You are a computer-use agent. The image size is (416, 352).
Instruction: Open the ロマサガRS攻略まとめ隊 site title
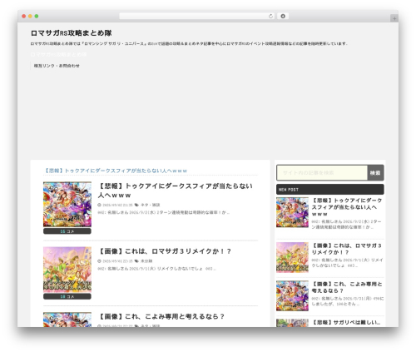[71, 33]
